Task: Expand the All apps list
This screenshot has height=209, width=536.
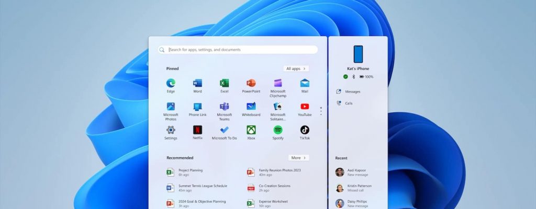Action: pyautogui.click(x=296, y=68)
